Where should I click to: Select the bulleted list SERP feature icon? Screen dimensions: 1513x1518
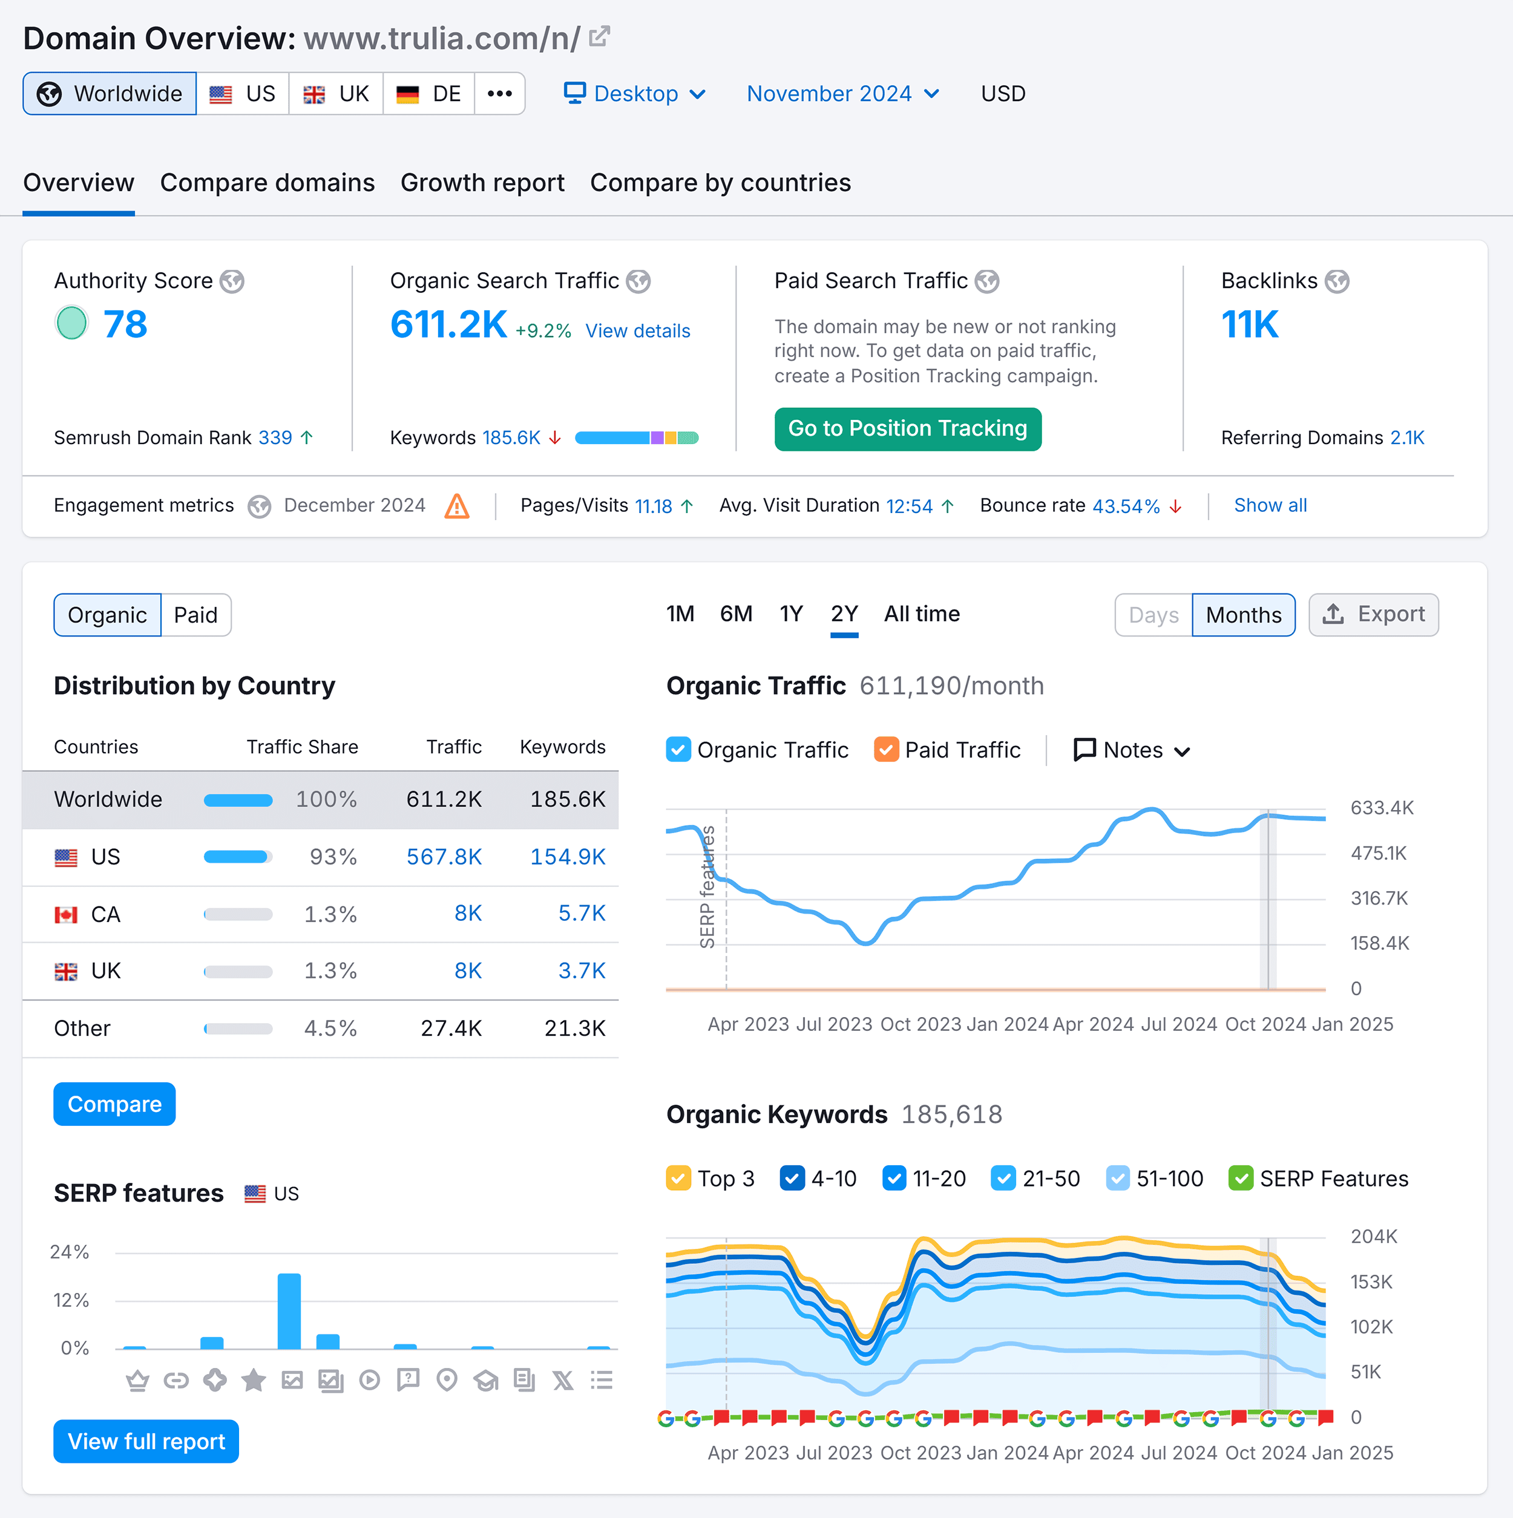pos(602,1379)
